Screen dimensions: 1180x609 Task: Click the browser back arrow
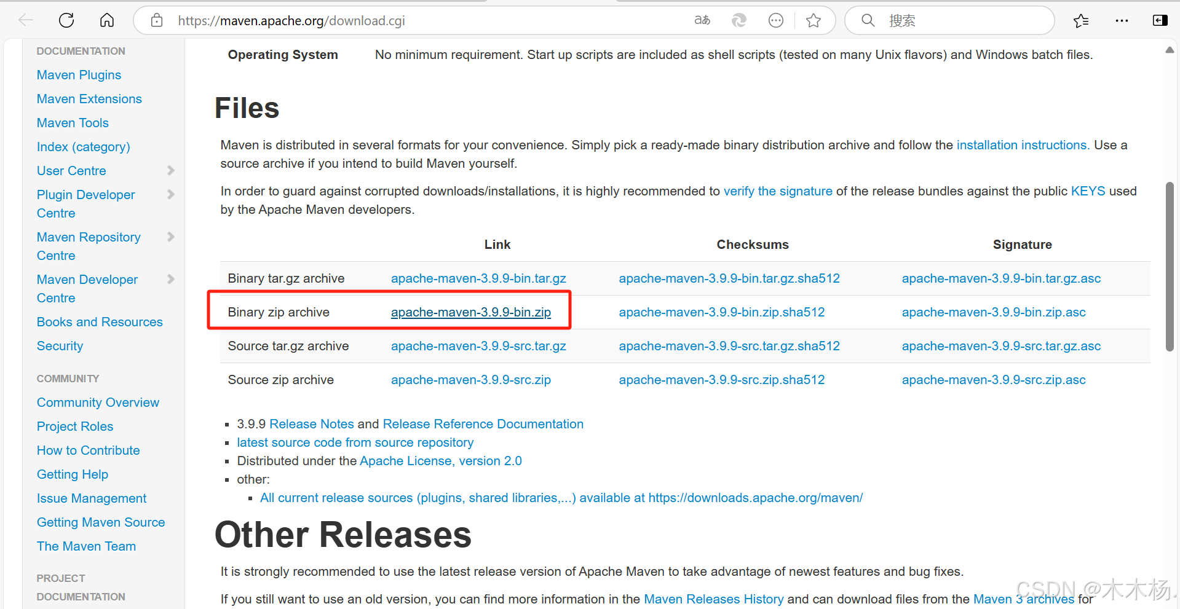pyautogui.click(x=26, y=20)
